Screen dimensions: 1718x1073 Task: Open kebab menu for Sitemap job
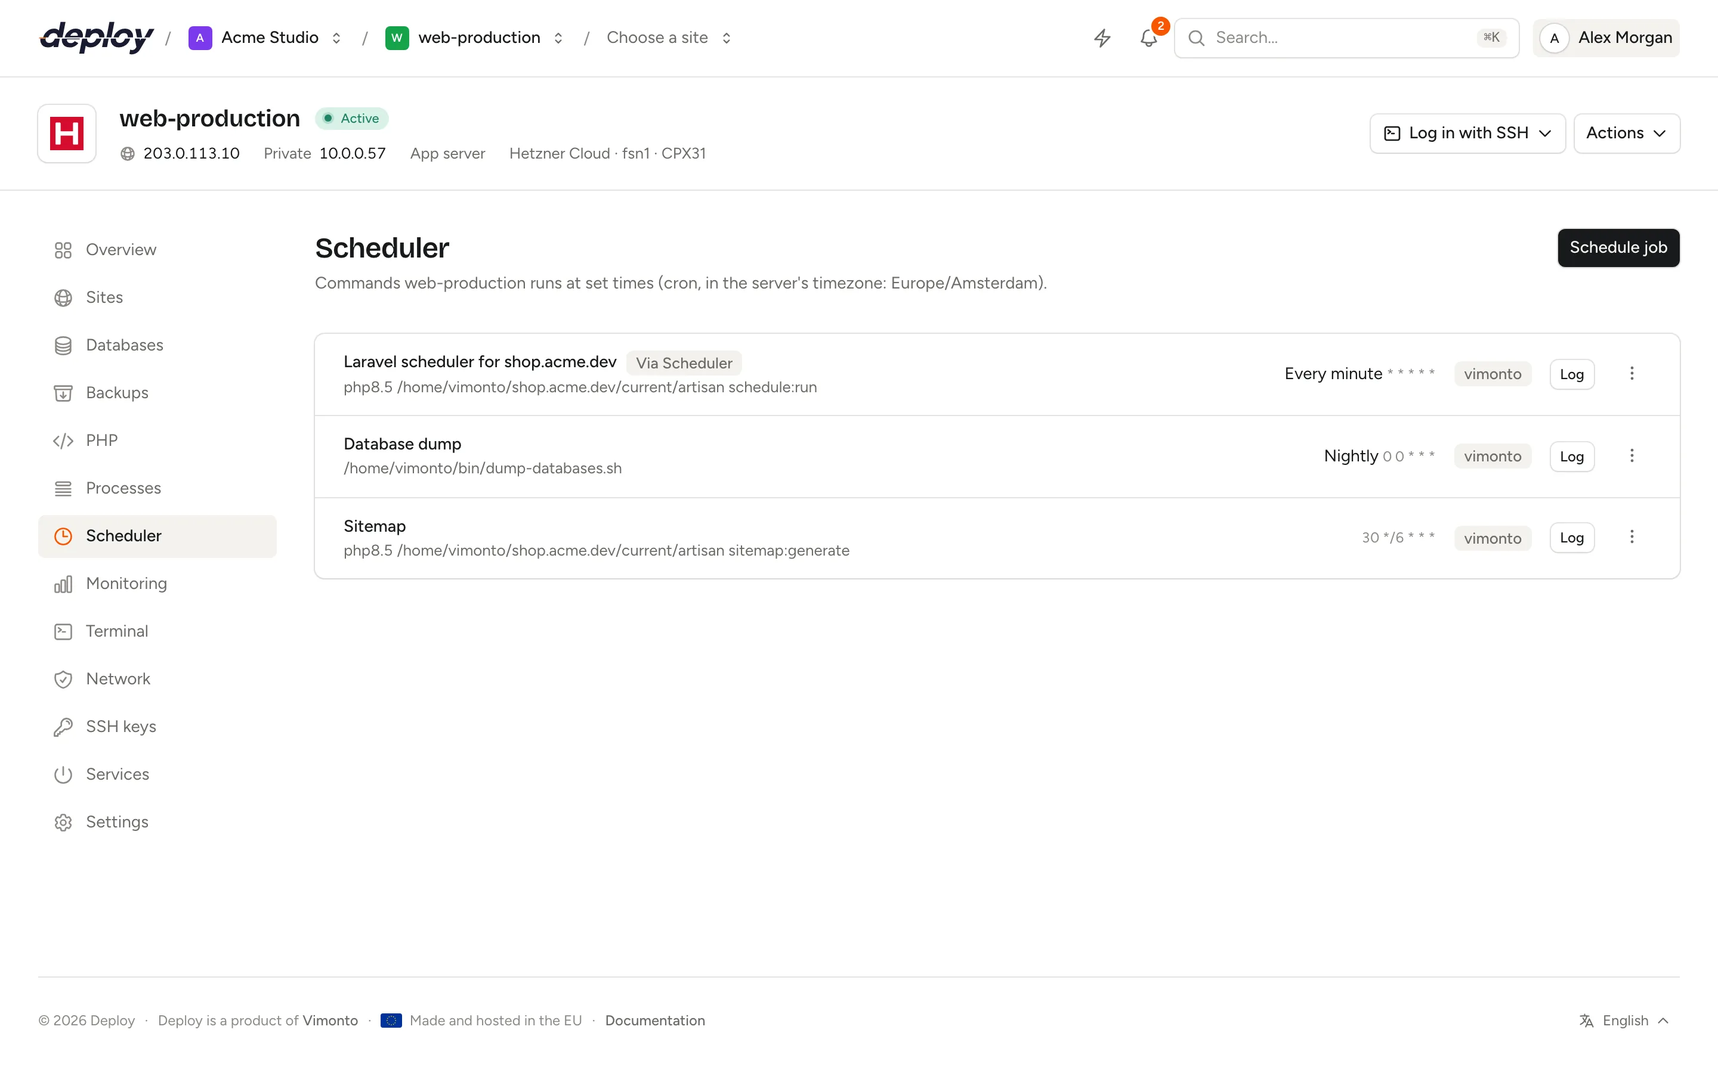coord(1632,536)
